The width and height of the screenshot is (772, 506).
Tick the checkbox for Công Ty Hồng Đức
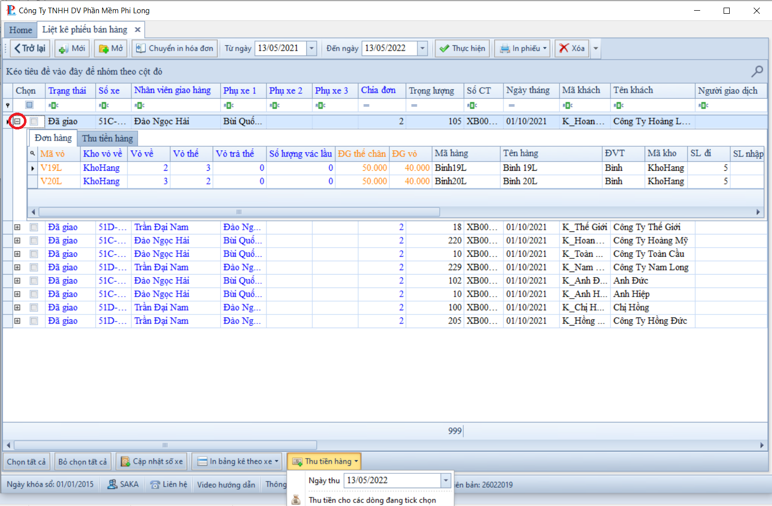point(34,321)
